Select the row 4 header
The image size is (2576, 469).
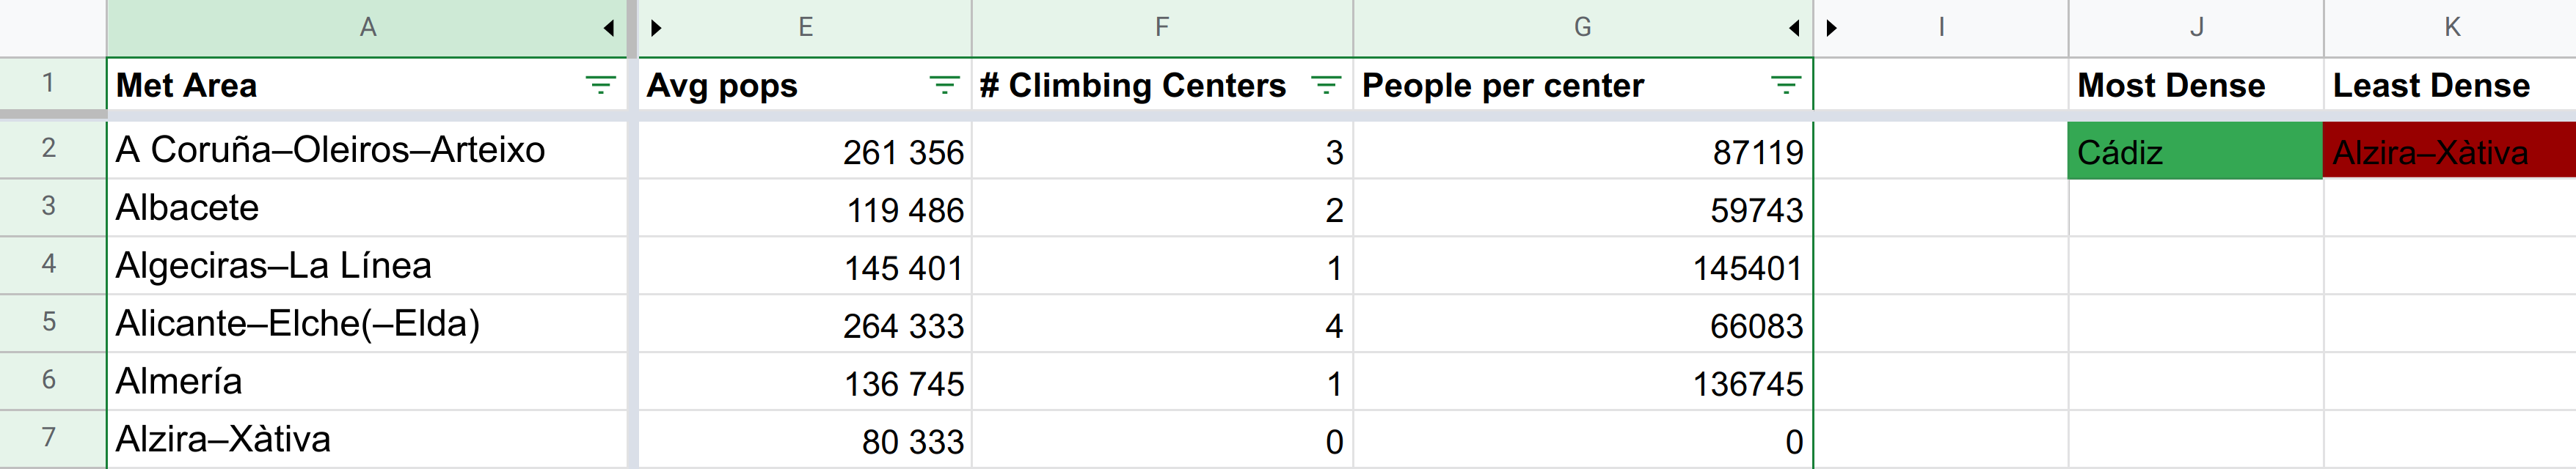49,265
